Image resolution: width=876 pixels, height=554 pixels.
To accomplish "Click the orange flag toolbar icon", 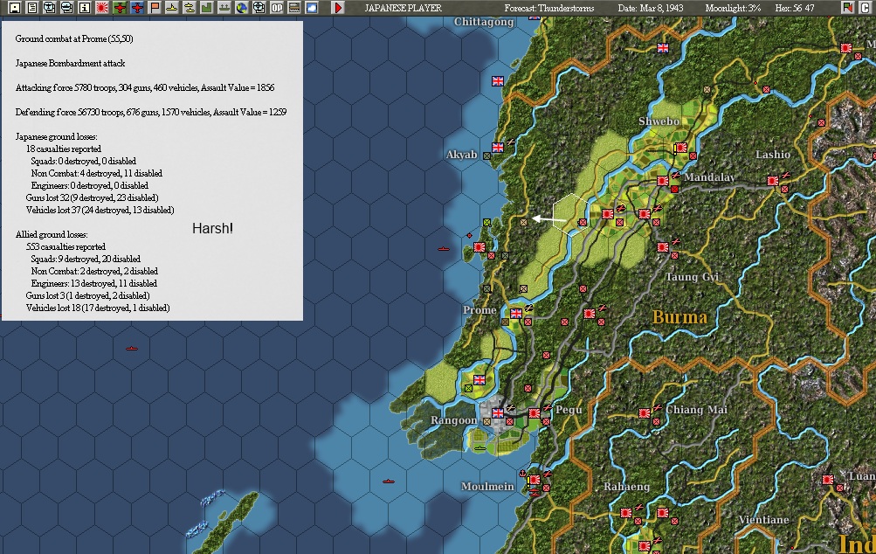I will [x=155, y=7].
